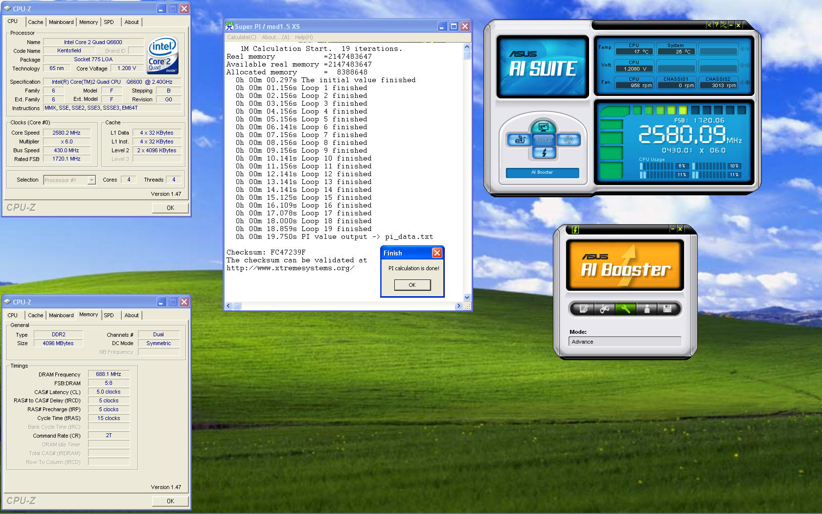822x514 pixels.
Task: Click the Intel Core 2 Quad logo
Action: pos(162,55)
